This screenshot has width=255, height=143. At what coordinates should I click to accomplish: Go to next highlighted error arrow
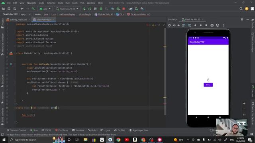164,25
